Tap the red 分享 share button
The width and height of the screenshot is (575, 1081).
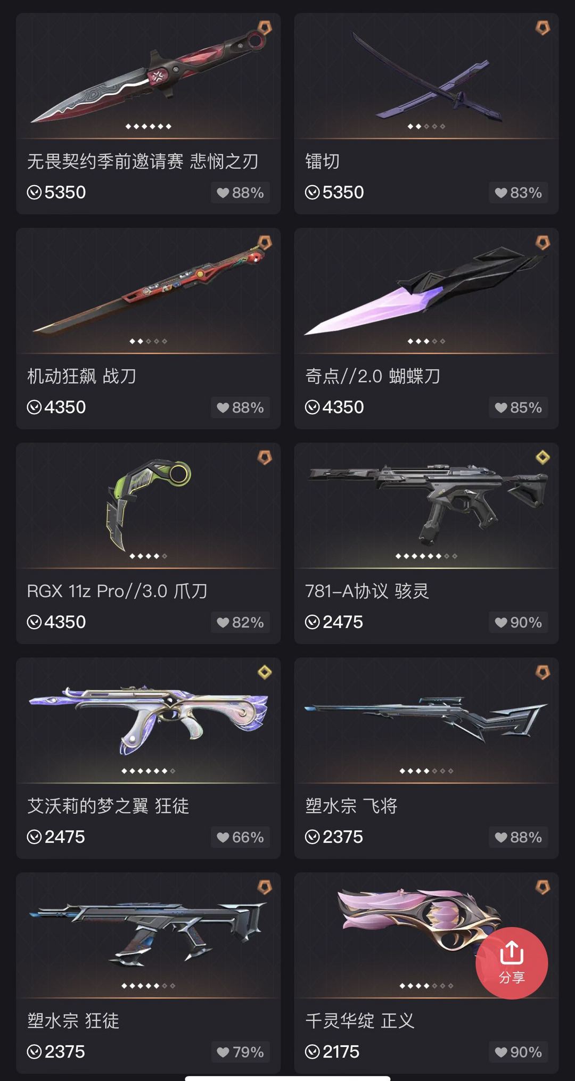pyautogui.click(x=512, y=963)
